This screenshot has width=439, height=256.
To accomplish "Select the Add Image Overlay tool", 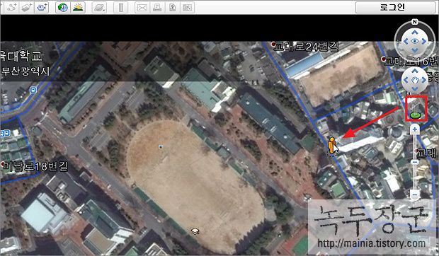I will [27, 8].
